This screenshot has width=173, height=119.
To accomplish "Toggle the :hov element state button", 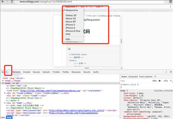I will pyautogui.click(x=154, y=81).
